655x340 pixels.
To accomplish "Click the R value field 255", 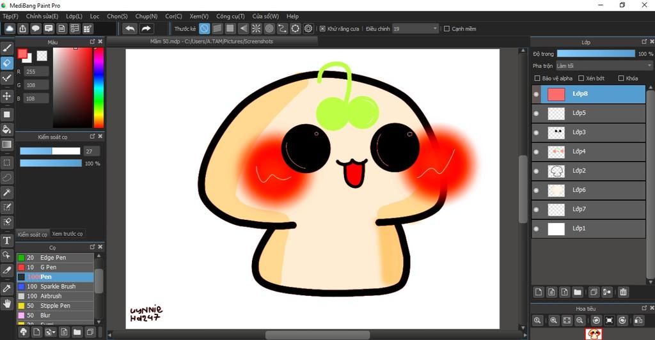I will tap(36, 72).
